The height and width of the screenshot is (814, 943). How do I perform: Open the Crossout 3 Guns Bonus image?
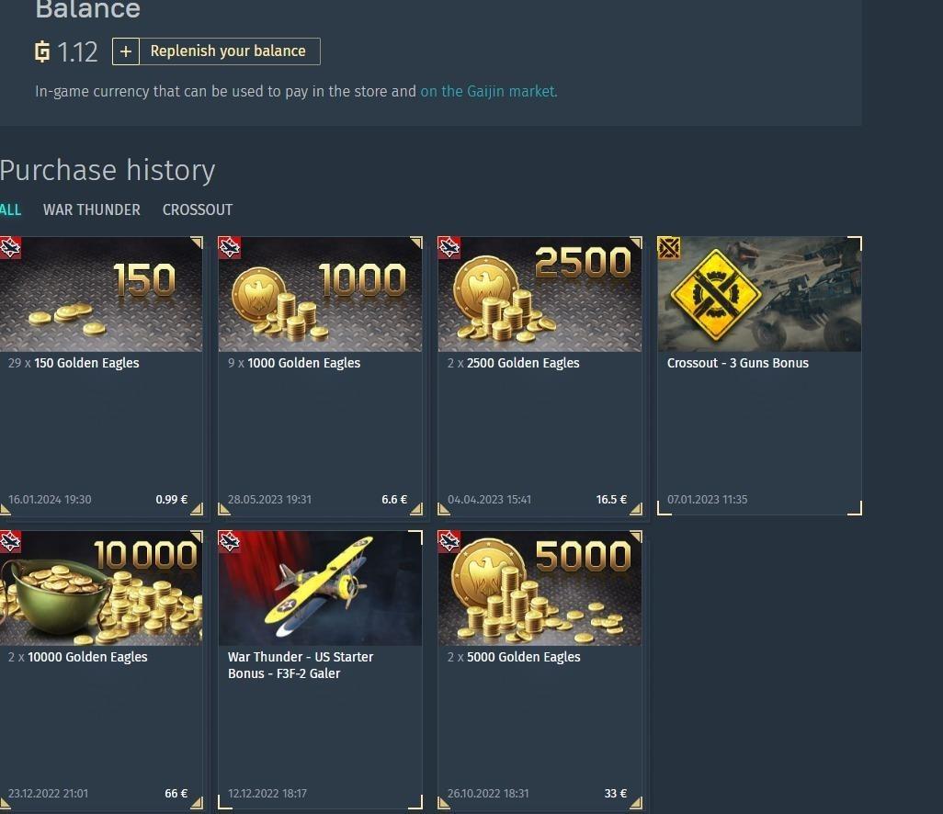759,294
